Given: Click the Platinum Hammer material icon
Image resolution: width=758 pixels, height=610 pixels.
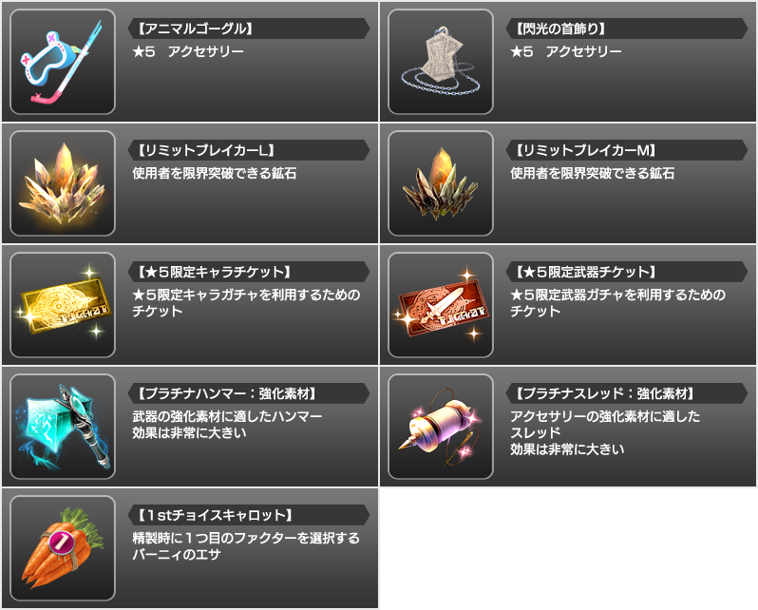Looking at the screenshot, I should point(63,427).
